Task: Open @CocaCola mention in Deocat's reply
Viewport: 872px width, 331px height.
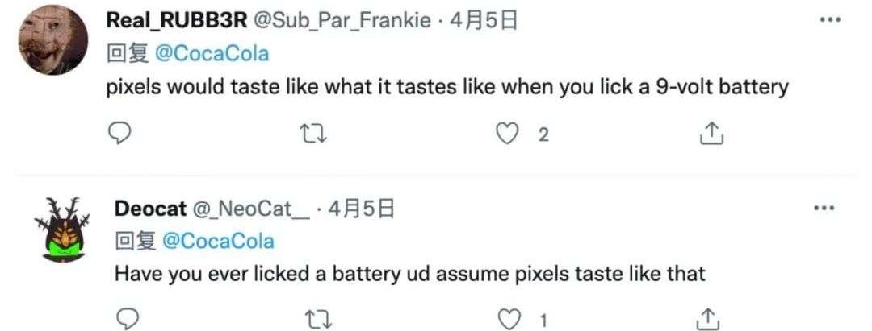Action: (x=218, y=241)
